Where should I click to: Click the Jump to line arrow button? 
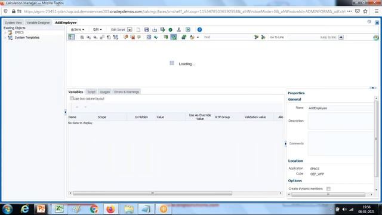click(x=341, y=37)
